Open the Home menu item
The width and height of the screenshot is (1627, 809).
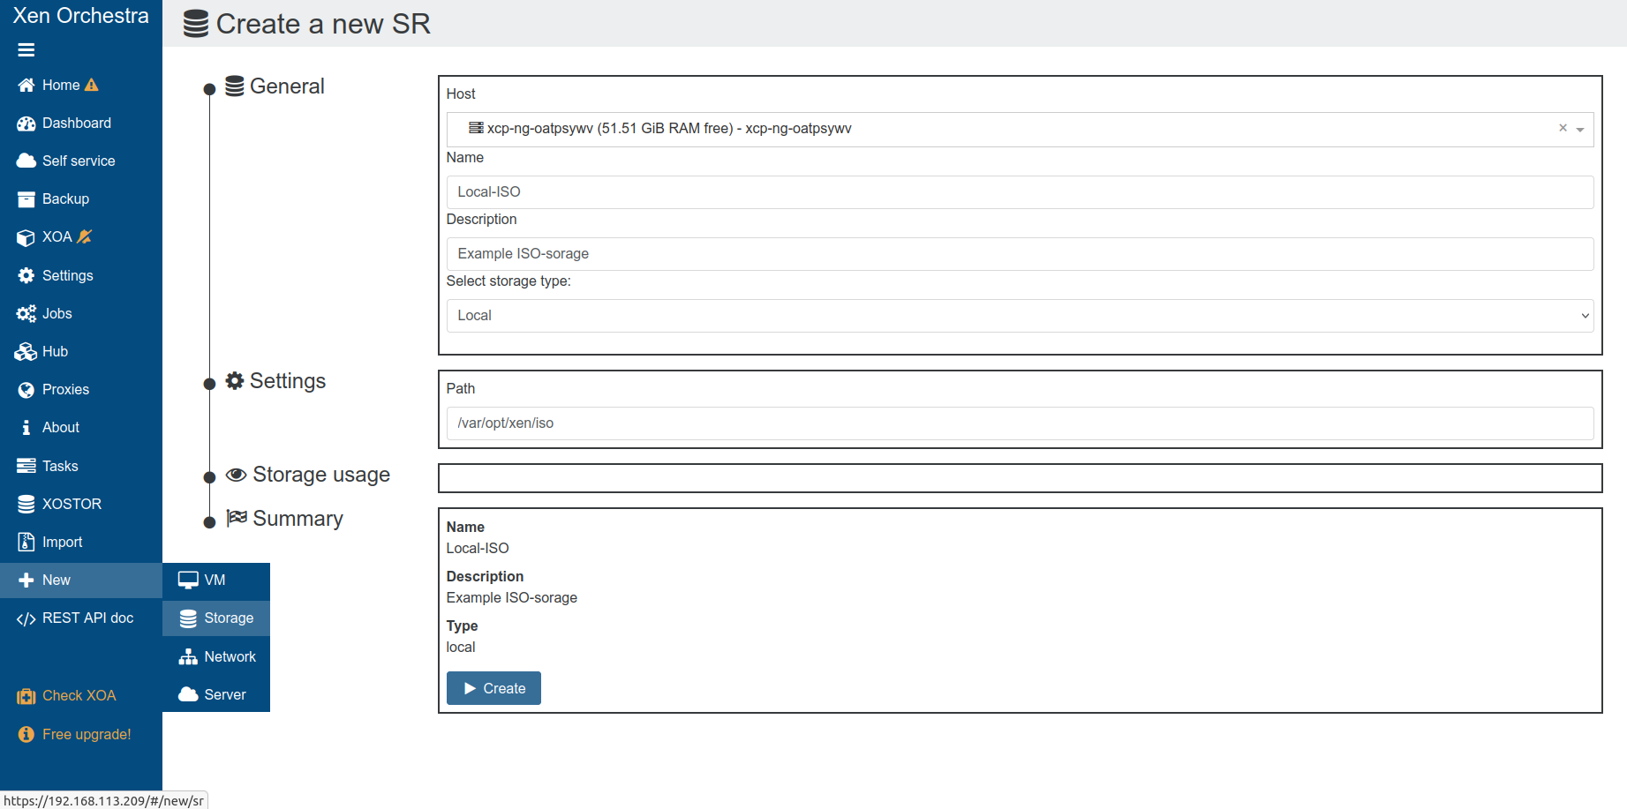point(81,85)
